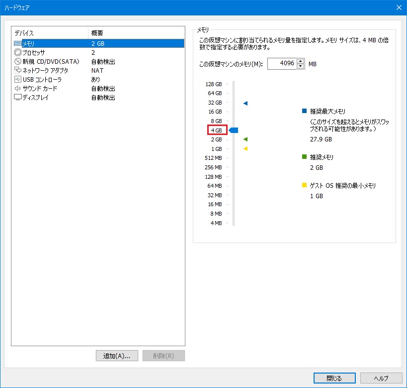
Task: Click the yellow square ゲスト OS legend icon
Action: (305, 185)
